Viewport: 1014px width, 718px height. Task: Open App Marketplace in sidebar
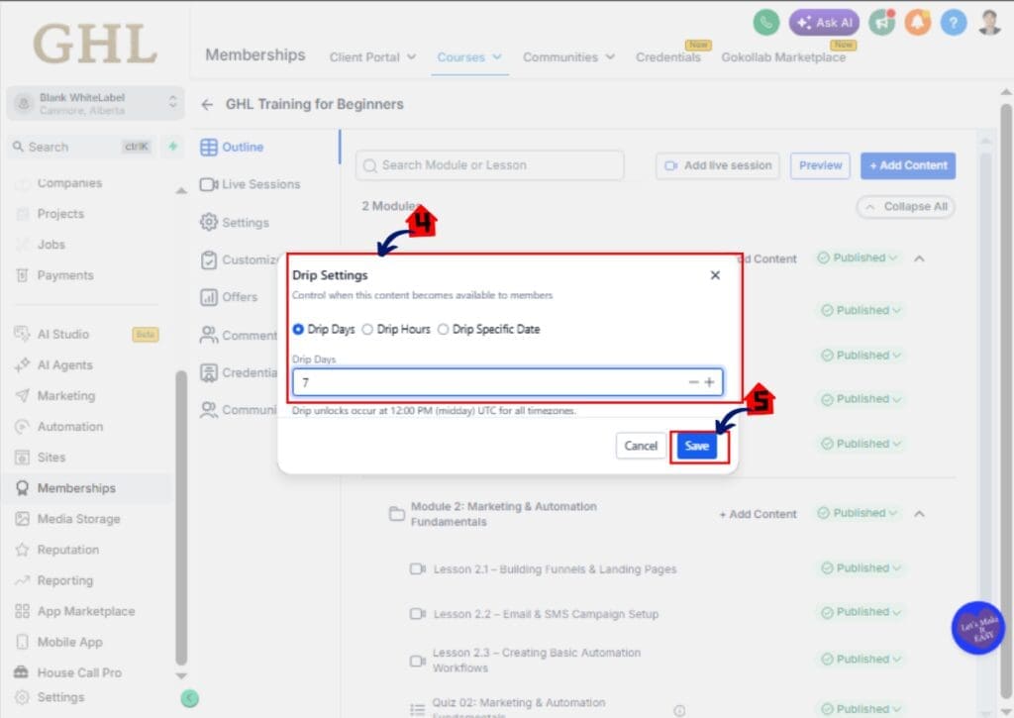pyautogui.click(x=86, y=611)
